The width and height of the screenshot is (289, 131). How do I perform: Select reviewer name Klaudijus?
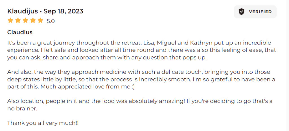point(22,11)
